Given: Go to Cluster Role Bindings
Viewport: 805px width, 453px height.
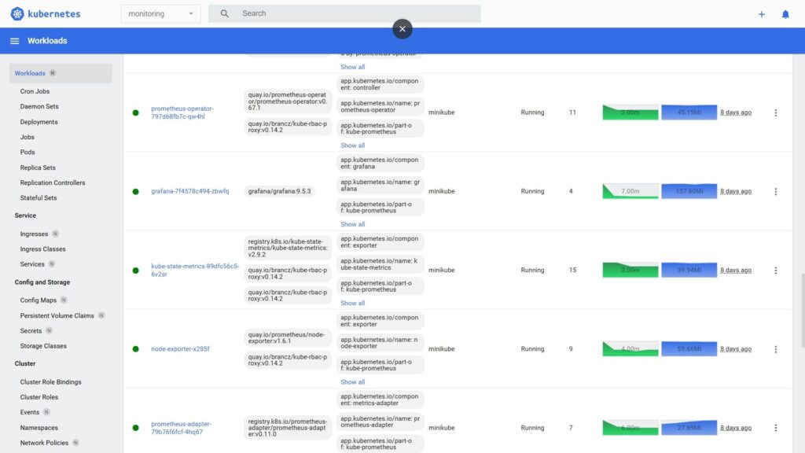Looking at the screenshot, I should pyautogui.click(x=51, y=382).
